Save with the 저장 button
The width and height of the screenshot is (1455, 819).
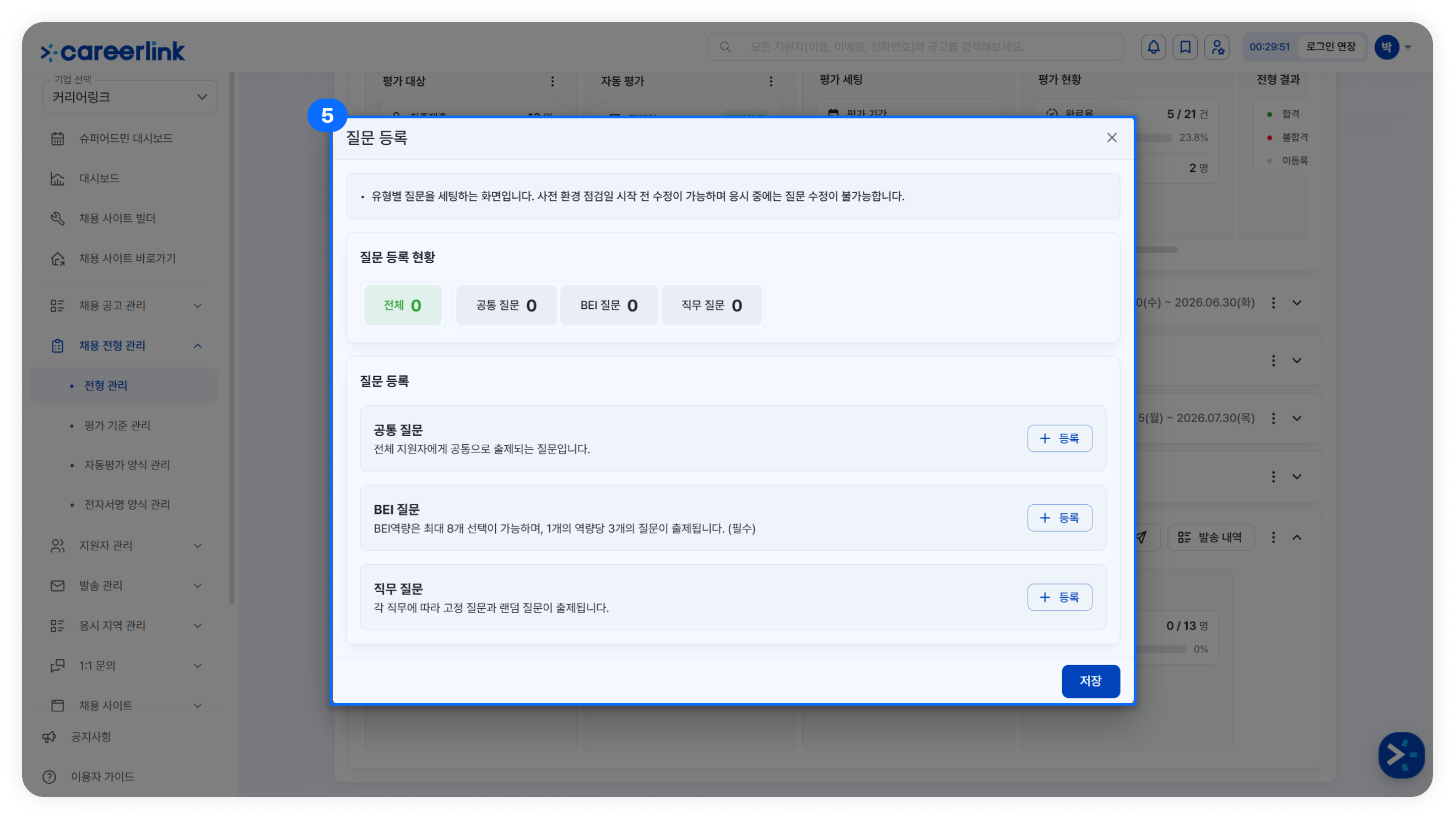pyautogui.click(x=1091, y=681)
